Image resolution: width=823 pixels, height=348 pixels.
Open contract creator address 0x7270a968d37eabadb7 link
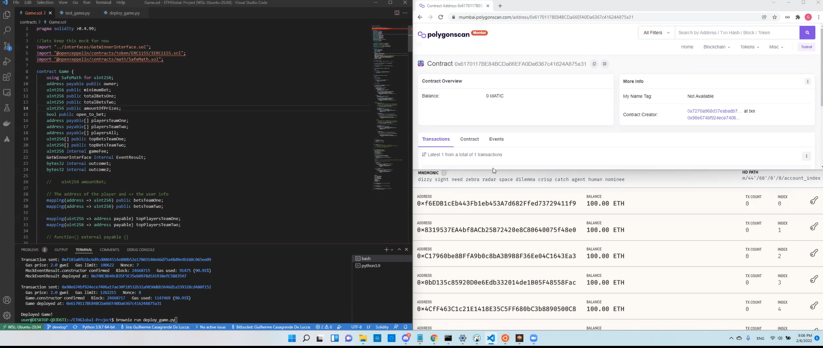click(714, 111)
